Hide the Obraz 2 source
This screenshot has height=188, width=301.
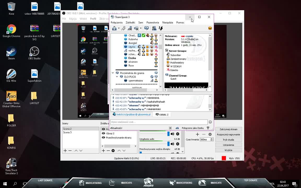click(103, 133)
